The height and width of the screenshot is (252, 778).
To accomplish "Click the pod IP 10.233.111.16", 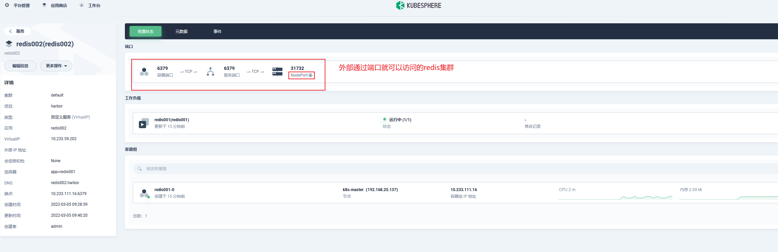I will (x=464, y=190).
